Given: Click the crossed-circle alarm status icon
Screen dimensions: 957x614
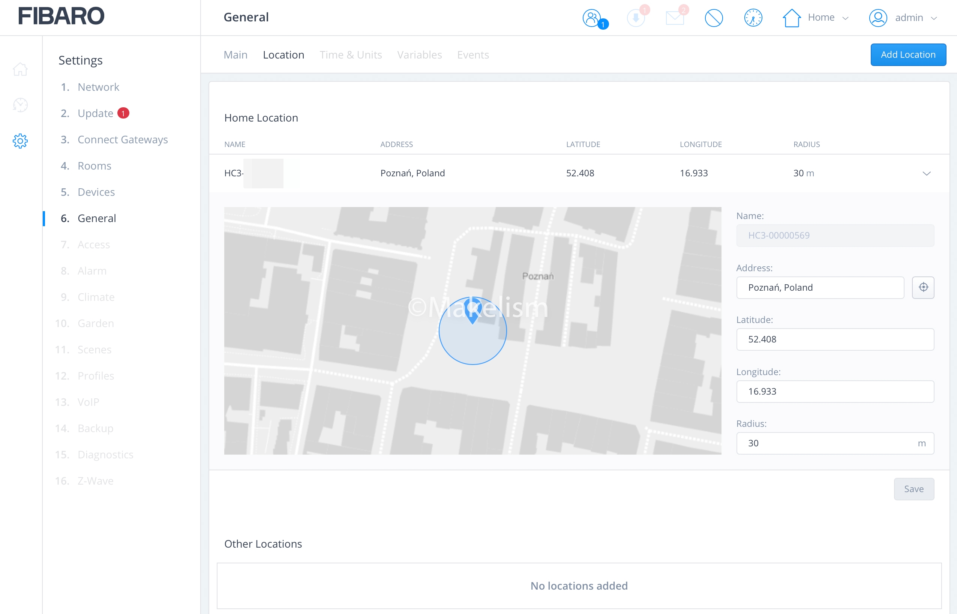Looking at the screenshot, I should point(714,18).
